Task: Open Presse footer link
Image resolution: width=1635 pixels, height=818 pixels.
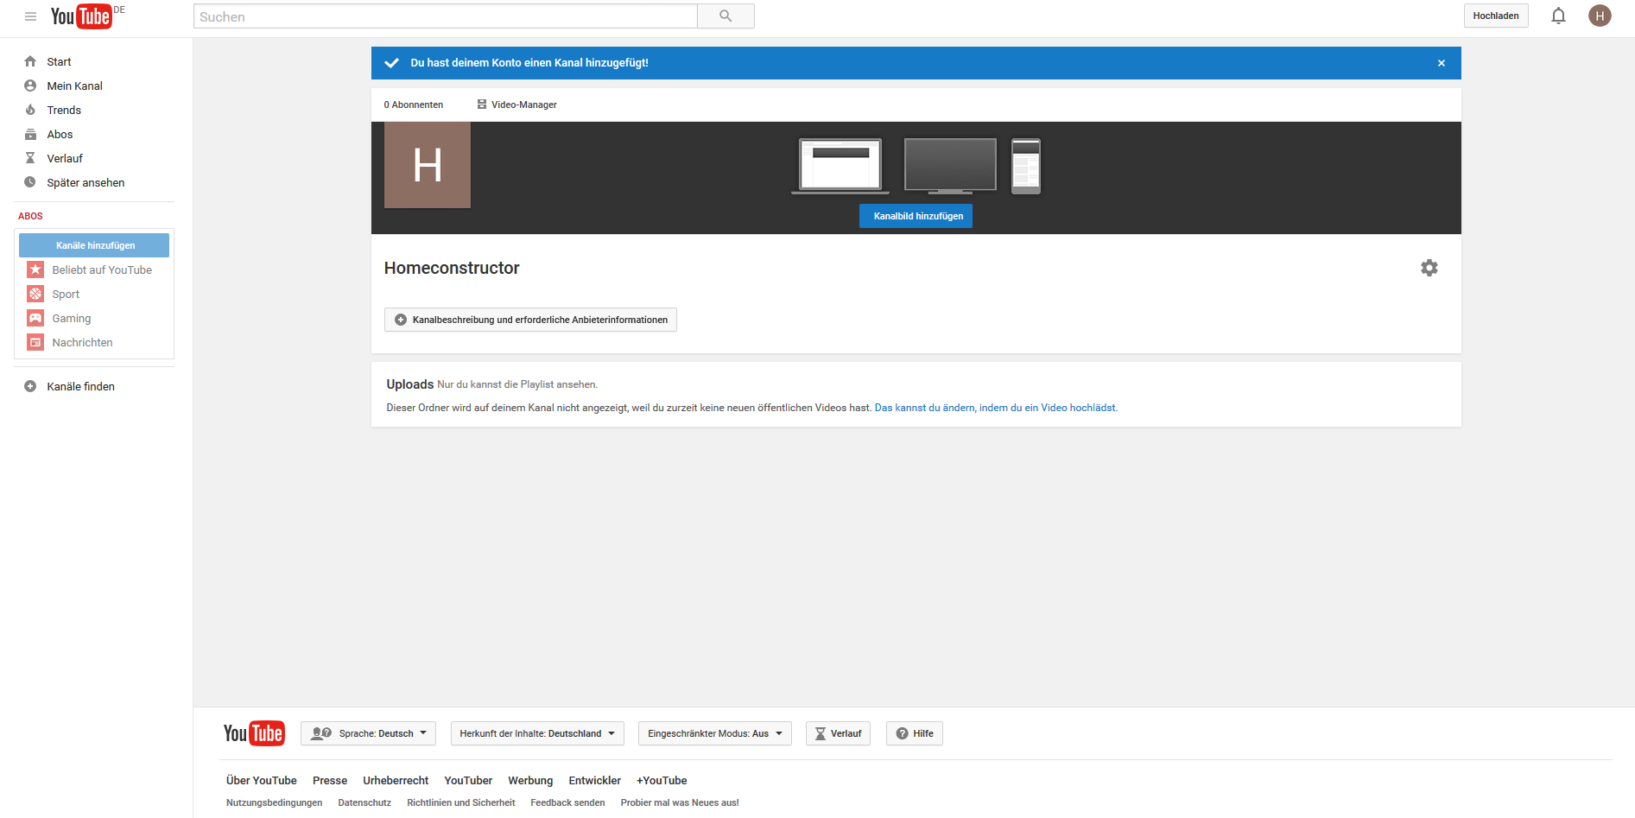Action: coord(330,780)
